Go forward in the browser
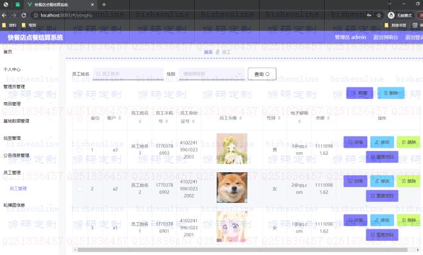 [14, 15]
